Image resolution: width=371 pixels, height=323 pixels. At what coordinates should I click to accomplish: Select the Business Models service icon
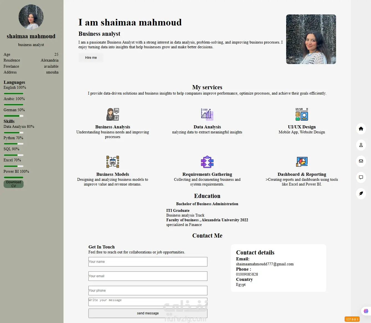pos(113,162)
